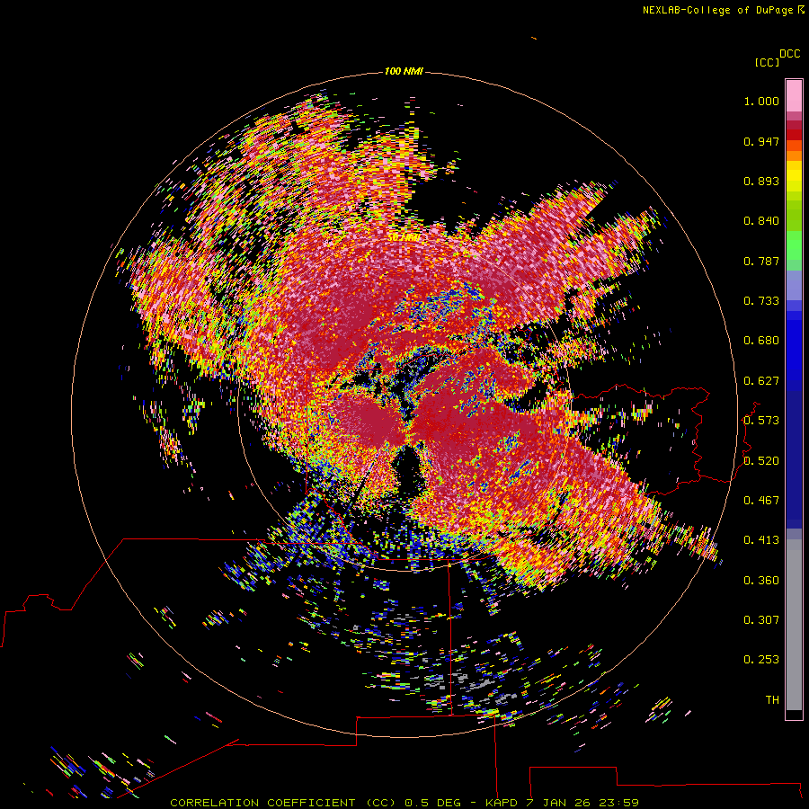809x809 pixels.
Task: Click the 0.893 color scale value
Action: click(761, 181)
